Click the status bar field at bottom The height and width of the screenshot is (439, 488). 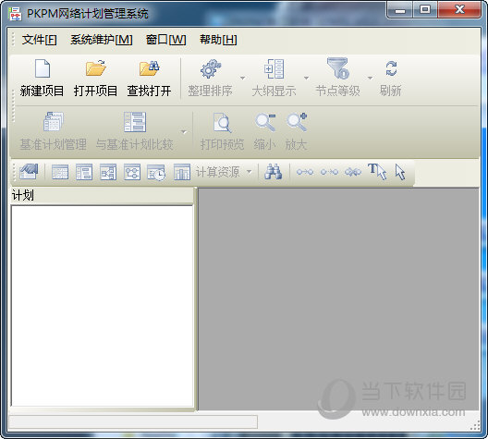click(x=133, y=421)
